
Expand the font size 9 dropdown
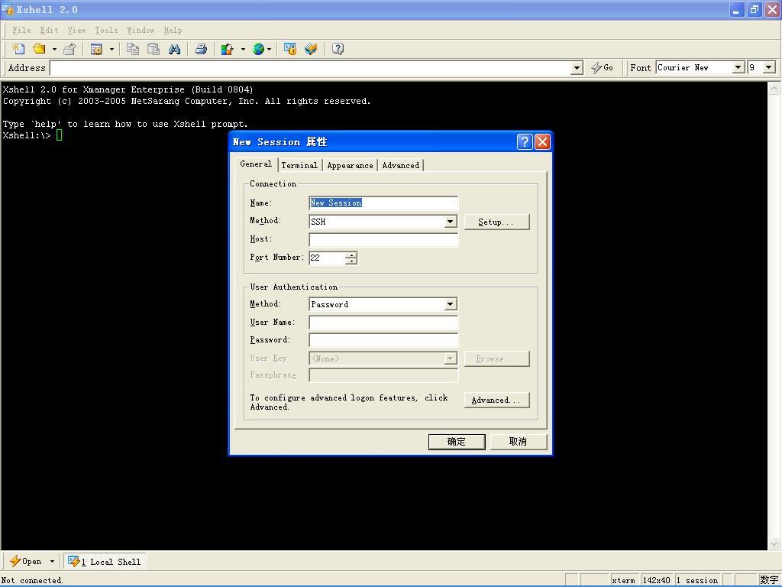coord(769,67)
